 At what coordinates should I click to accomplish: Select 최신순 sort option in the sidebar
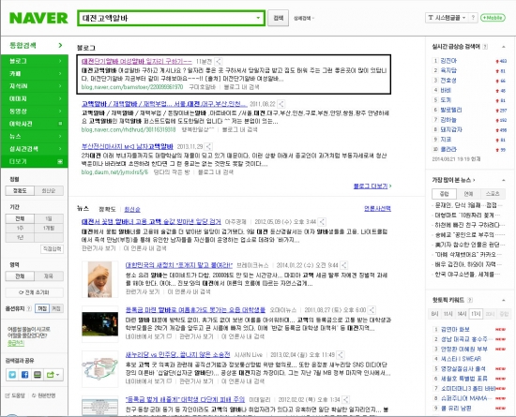point(49,190)
